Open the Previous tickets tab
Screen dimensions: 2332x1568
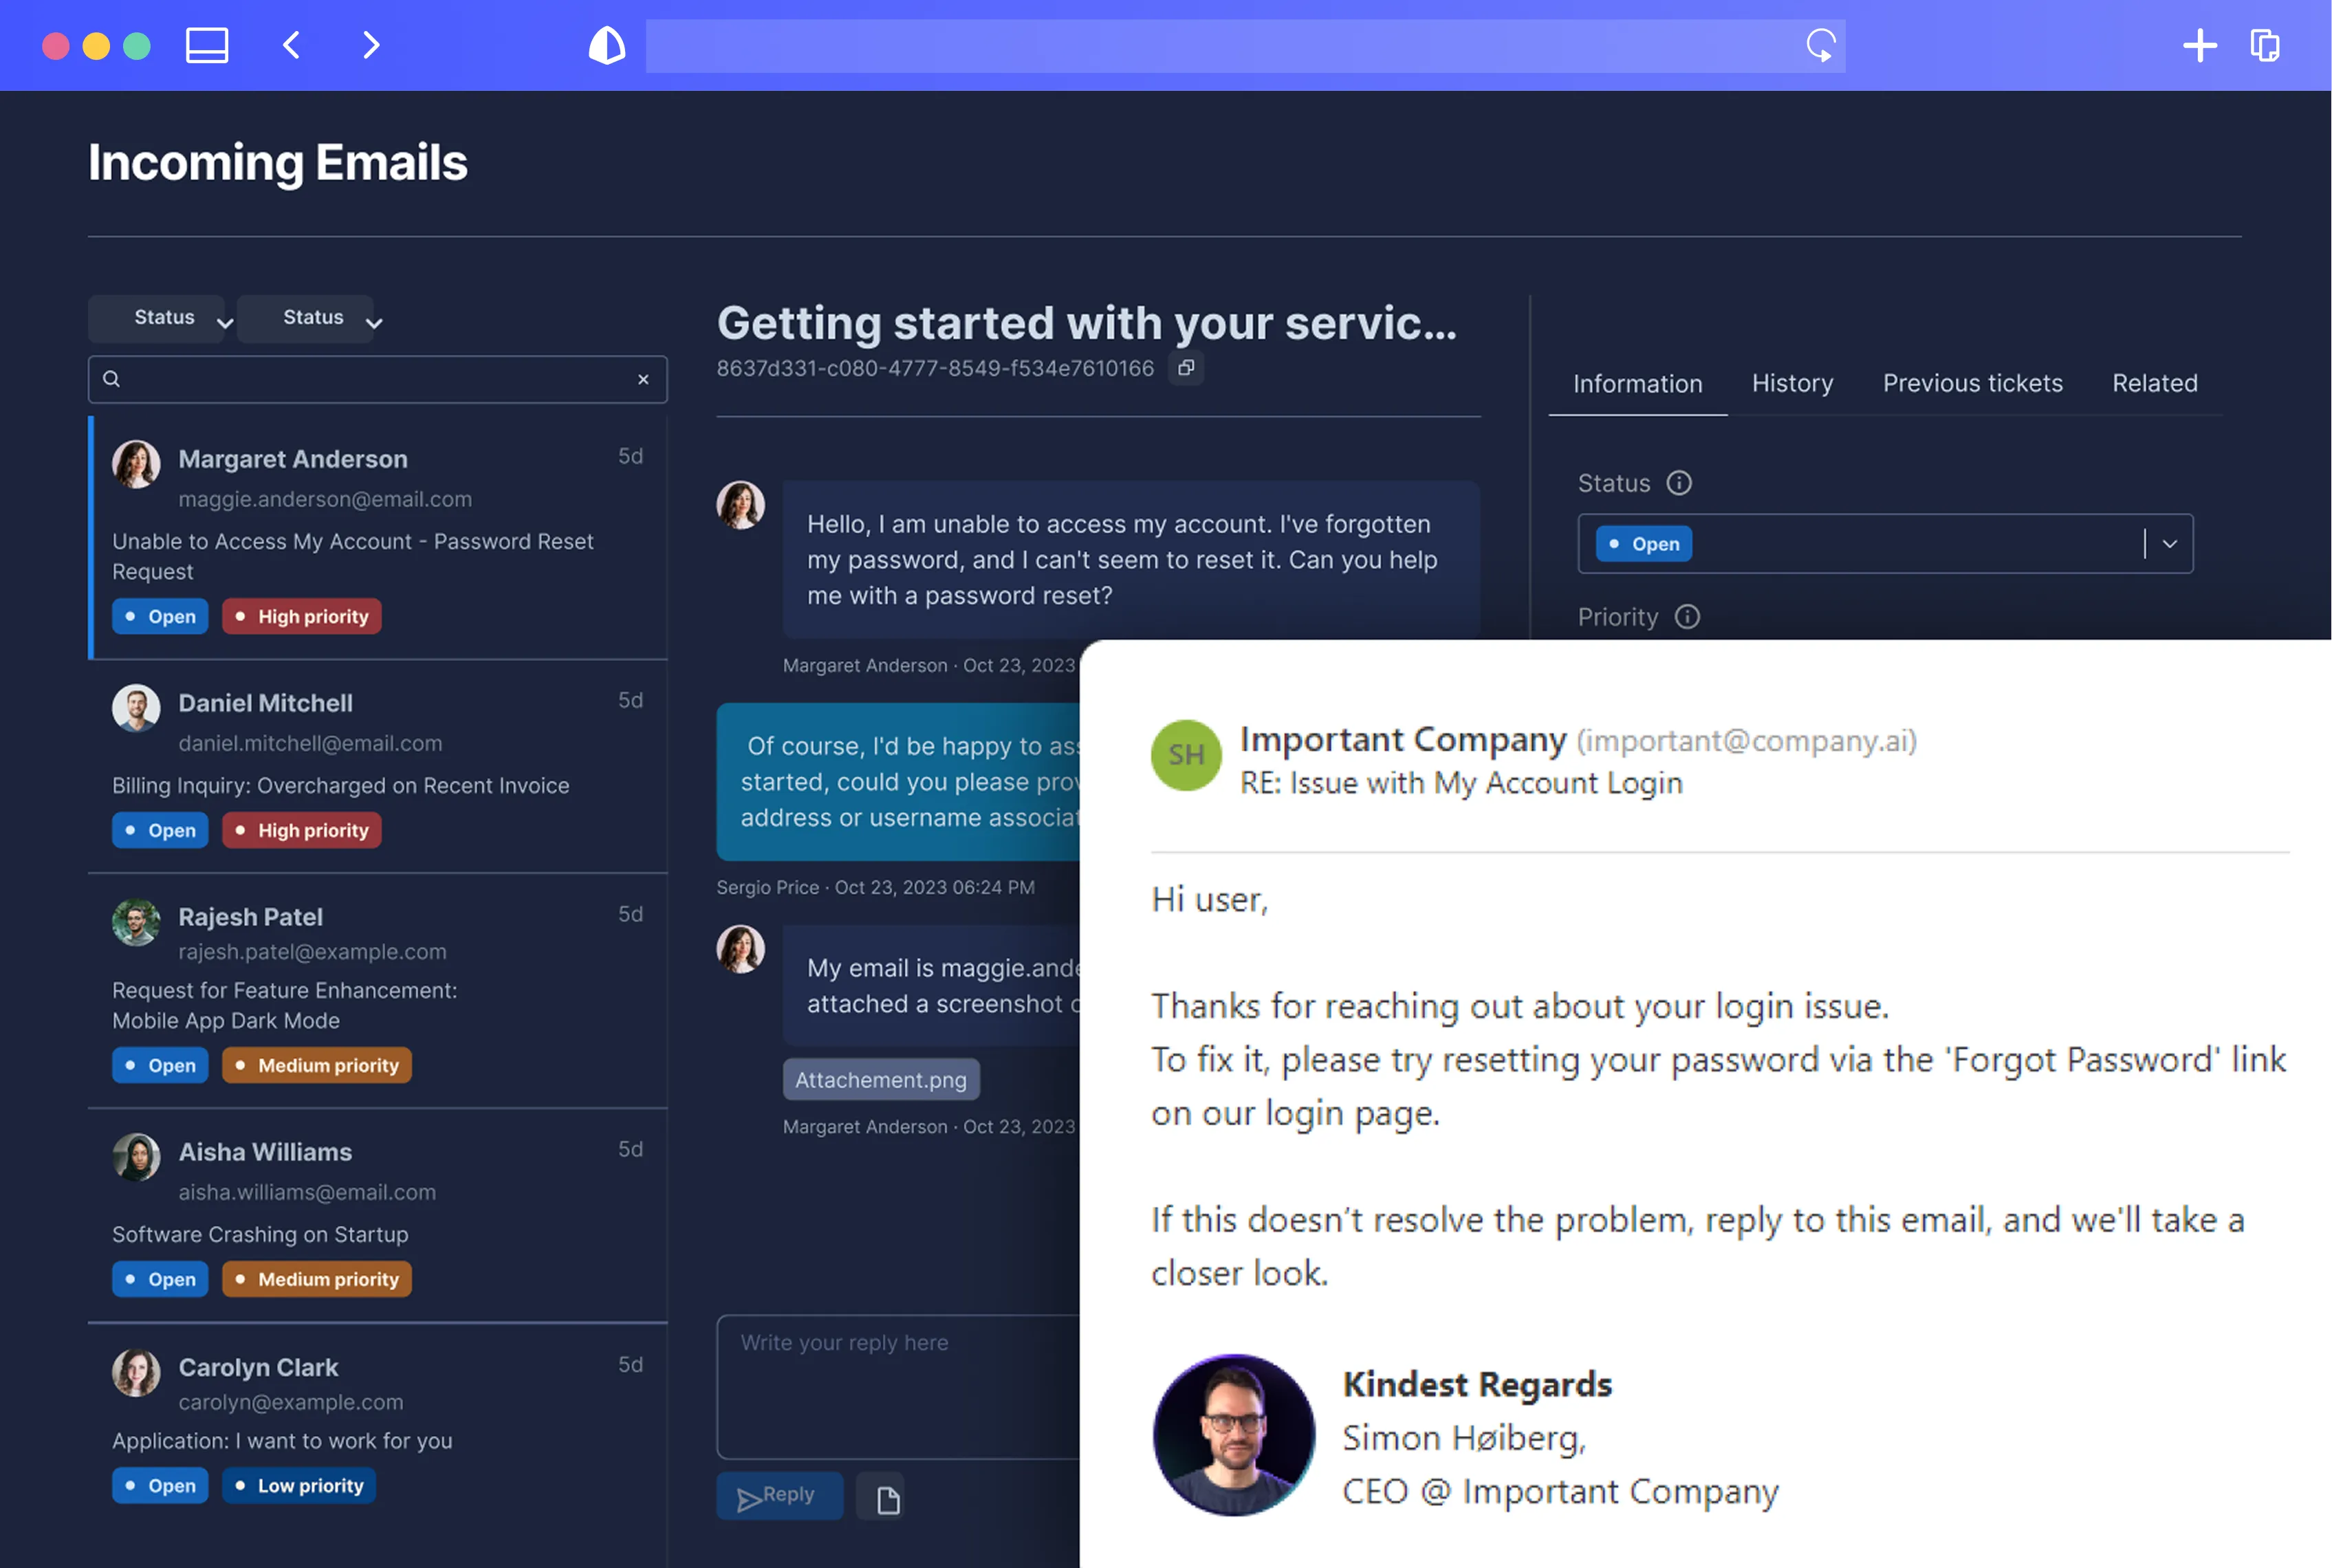(1972, 384)
